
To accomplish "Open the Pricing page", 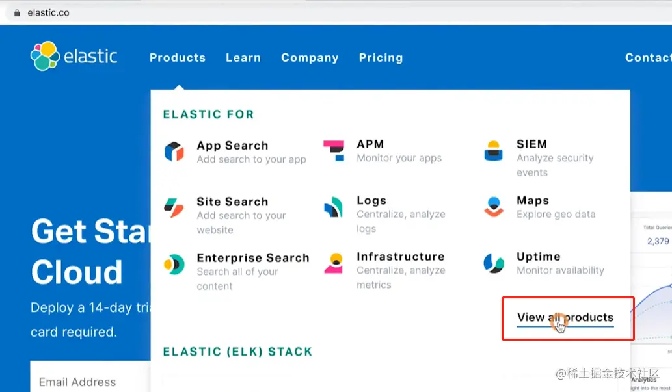I will point(381,57).
